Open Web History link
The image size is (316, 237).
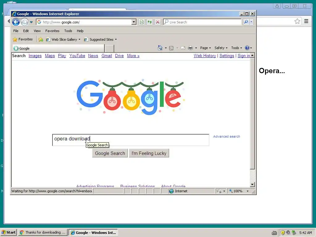pos(205,56)
